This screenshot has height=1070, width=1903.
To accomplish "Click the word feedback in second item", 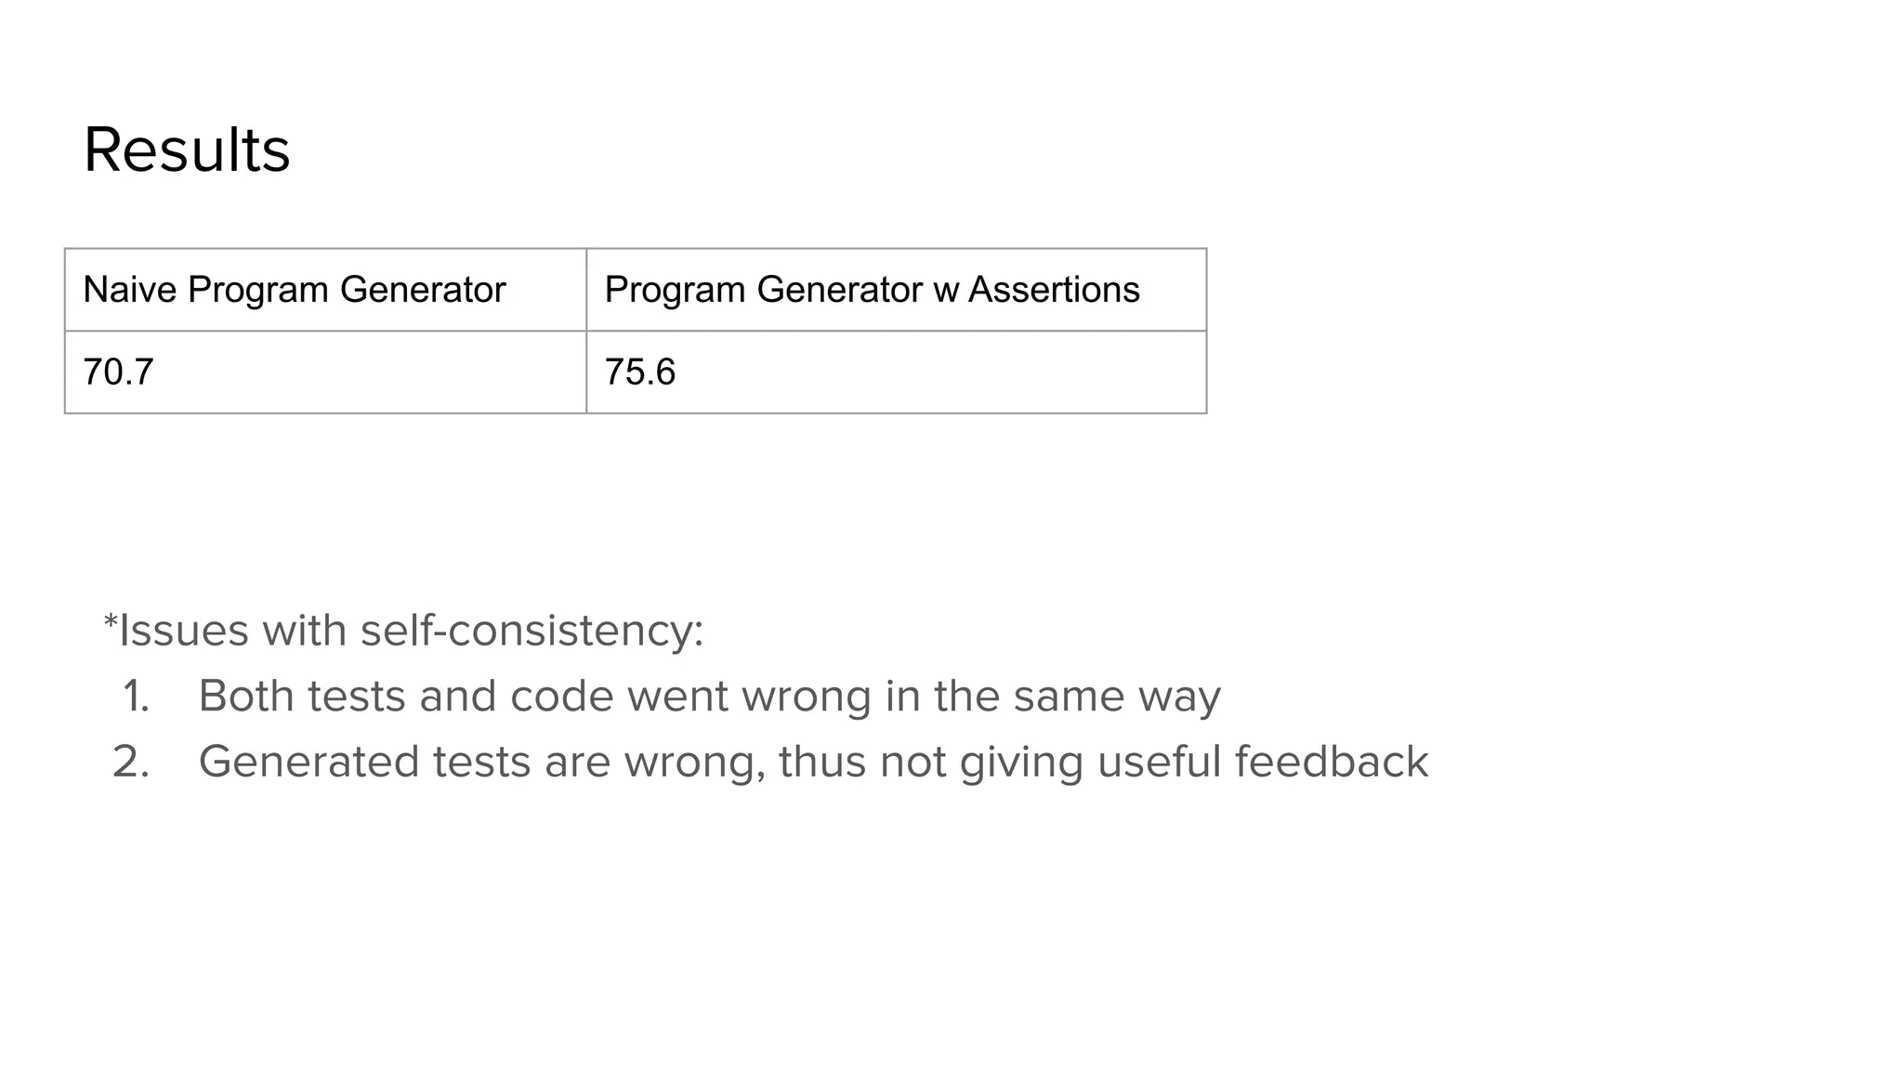I will click(1331, 762).
